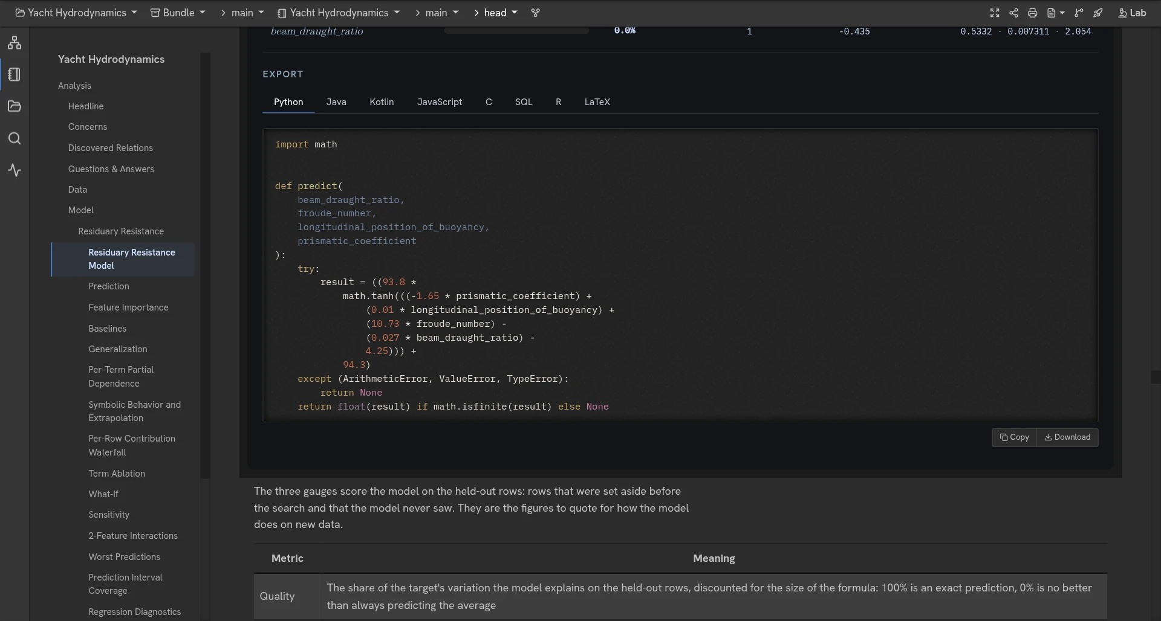Open the activity pulse icon in left rail
The image size is (1161, 621).
pyautogui.click(x=15, y=170)
